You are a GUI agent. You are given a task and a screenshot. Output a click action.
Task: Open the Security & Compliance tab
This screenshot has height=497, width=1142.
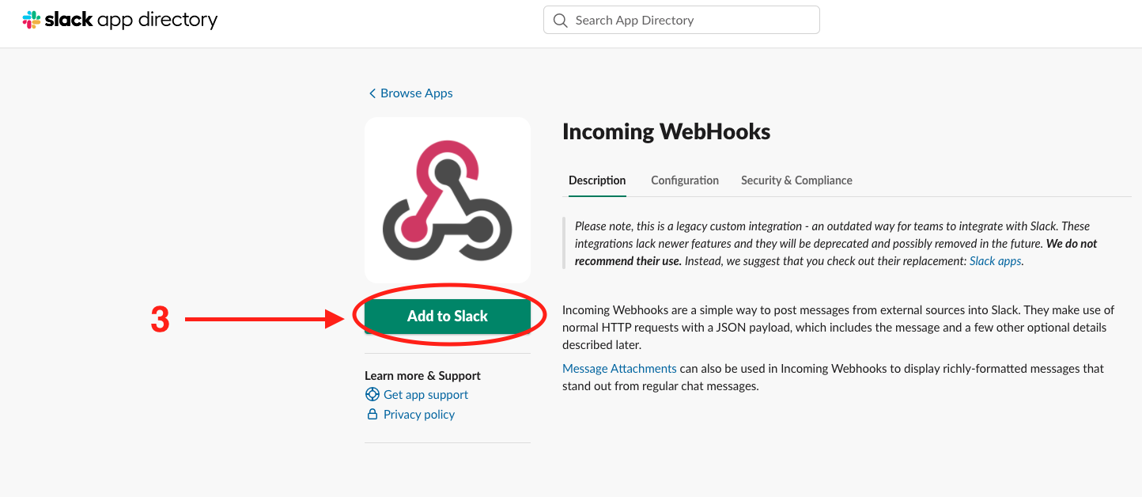[x=796, y=180]
